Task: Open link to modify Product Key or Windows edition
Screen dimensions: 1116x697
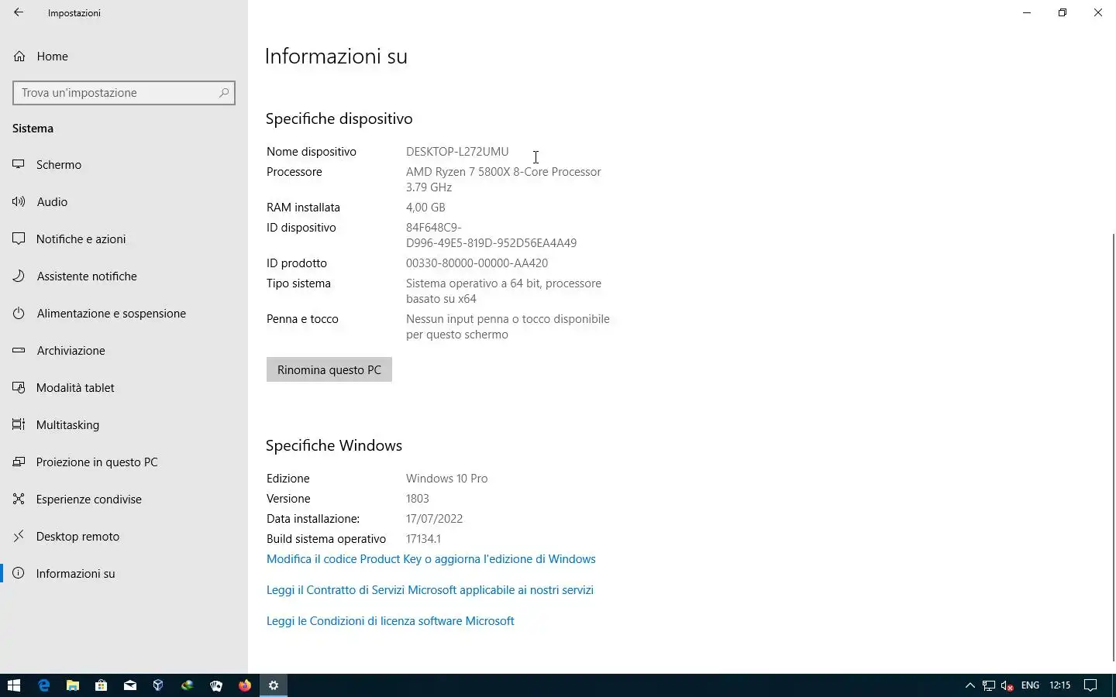Action: [431, 559]
